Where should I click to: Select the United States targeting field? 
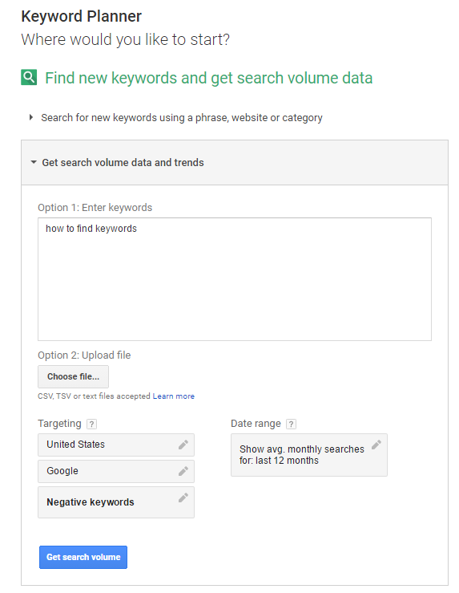coord(116,445)
